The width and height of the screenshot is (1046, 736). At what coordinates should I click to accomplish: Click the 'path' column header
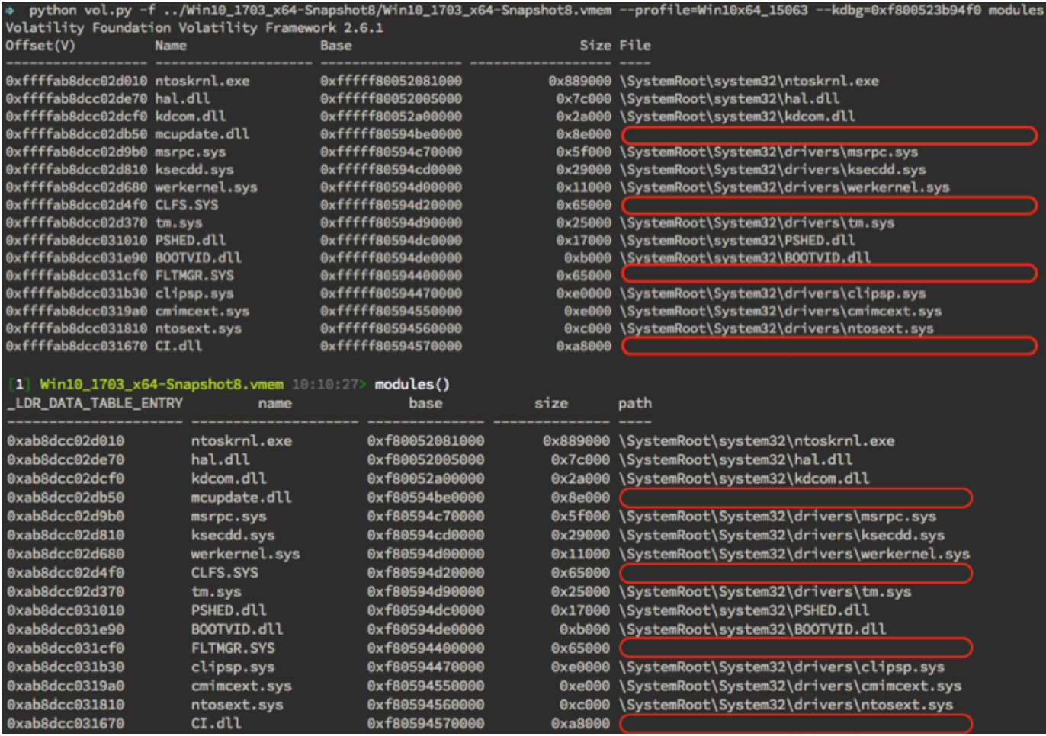(635, 403)
